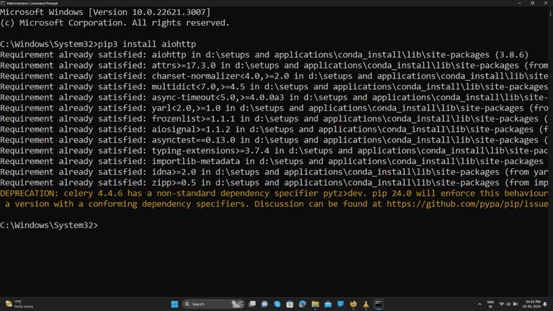Image resolution: width=553 pixels, height=311 pixels.
Task: Expand hidden system tray icons chevron
Action: tap(480, 304)
